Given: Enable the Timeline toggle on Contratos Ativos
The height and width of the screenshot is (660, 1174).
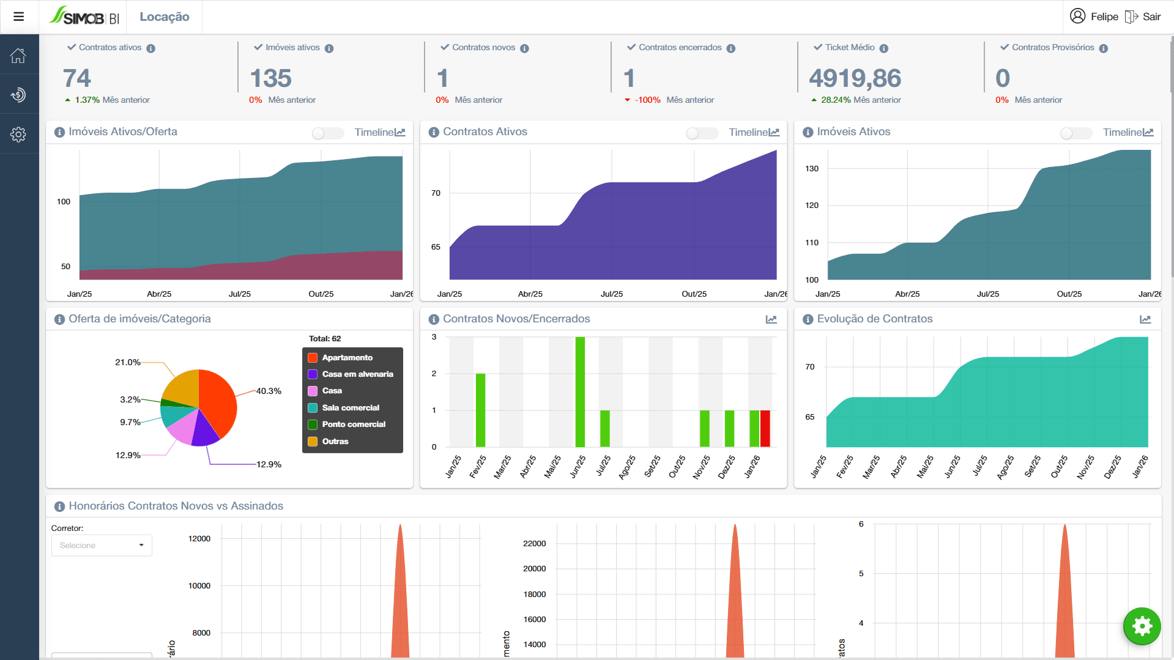Looking at the screenshot, I should click(702, 133).
